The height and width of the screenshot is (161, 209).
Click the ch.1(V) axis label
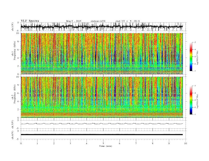(13, 27)
